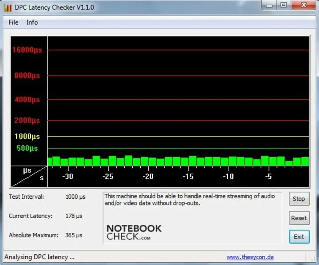Image resolution: width=319 pixels, height=265 pixels.
Task: Select the 1000µs yellow axis label
Action: point(27,136)
